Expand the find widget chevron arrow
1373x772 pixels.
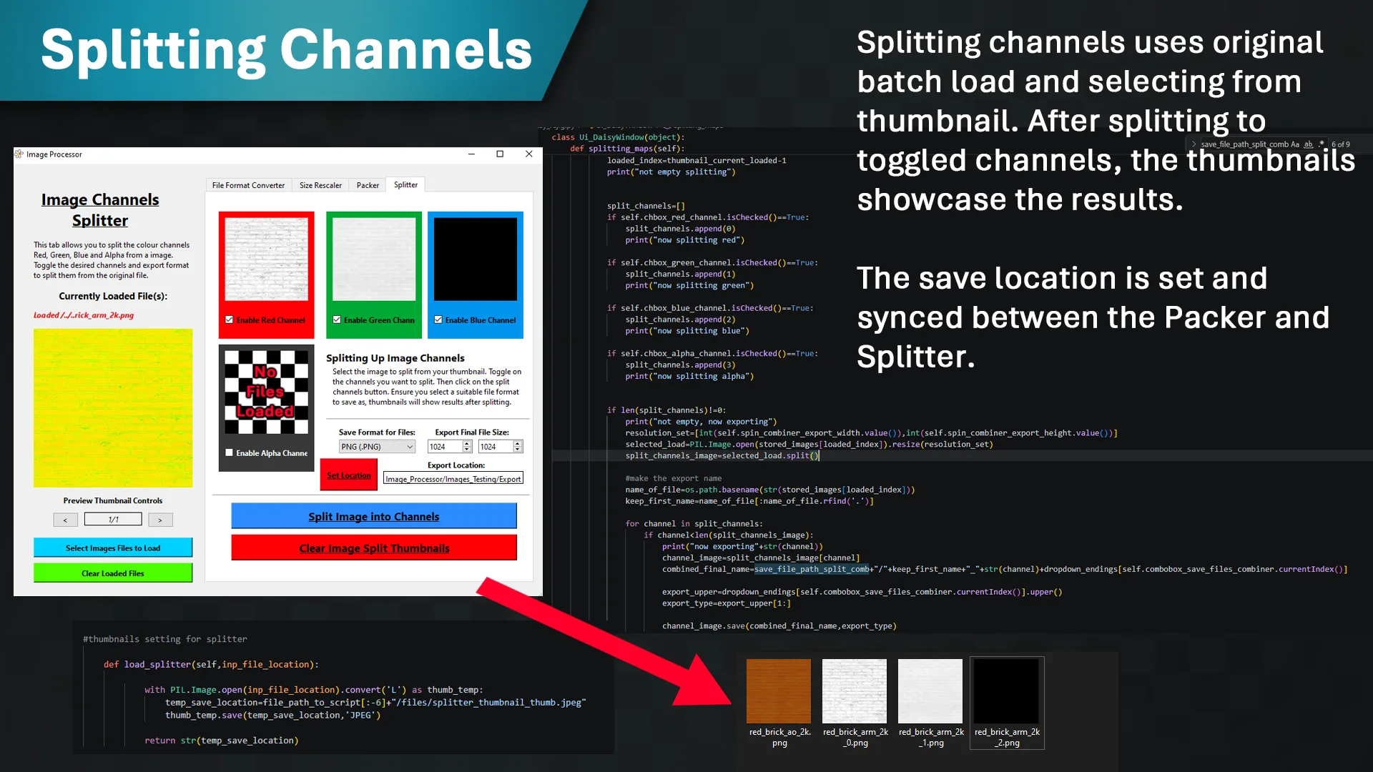pyautogui.click(x=1194, y=144)
